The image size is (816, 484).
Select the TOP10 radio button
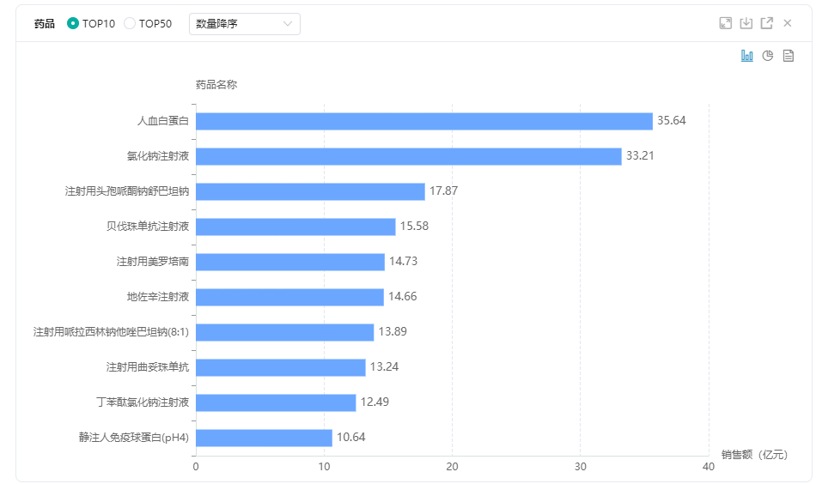[x=73, y=23]
